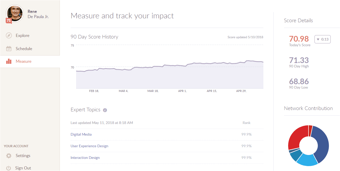The height and width of the screenshot is (171, 340).
Task: Click the Sign Out power icon
Action: click(x=9, y=168)
